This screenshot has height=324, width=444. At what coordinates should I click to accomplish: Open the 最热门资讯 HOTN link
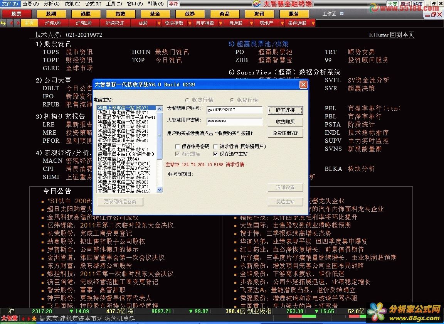[x=161, y=52]
